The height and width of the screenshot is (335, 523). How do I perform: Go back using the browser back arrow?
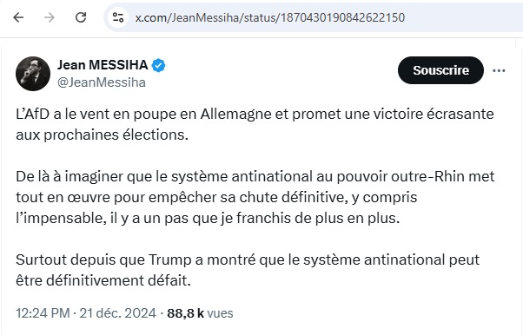point(18,17)
